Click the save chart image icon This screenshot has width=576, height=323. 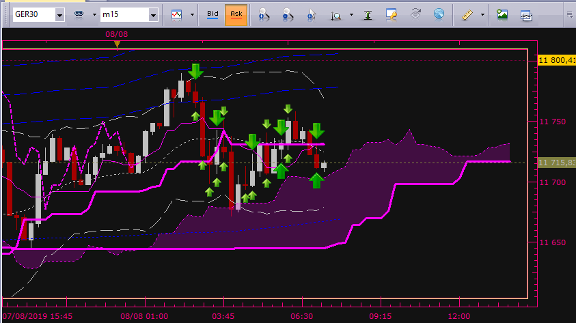[502, 14]
